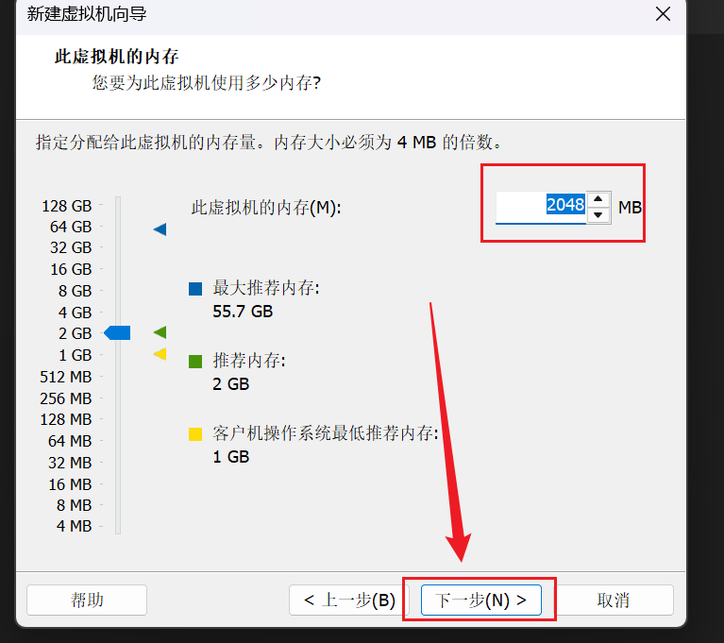Select the 4 MB slider label
This screenshot has width=724, height=643.
(x=74, y=526)
